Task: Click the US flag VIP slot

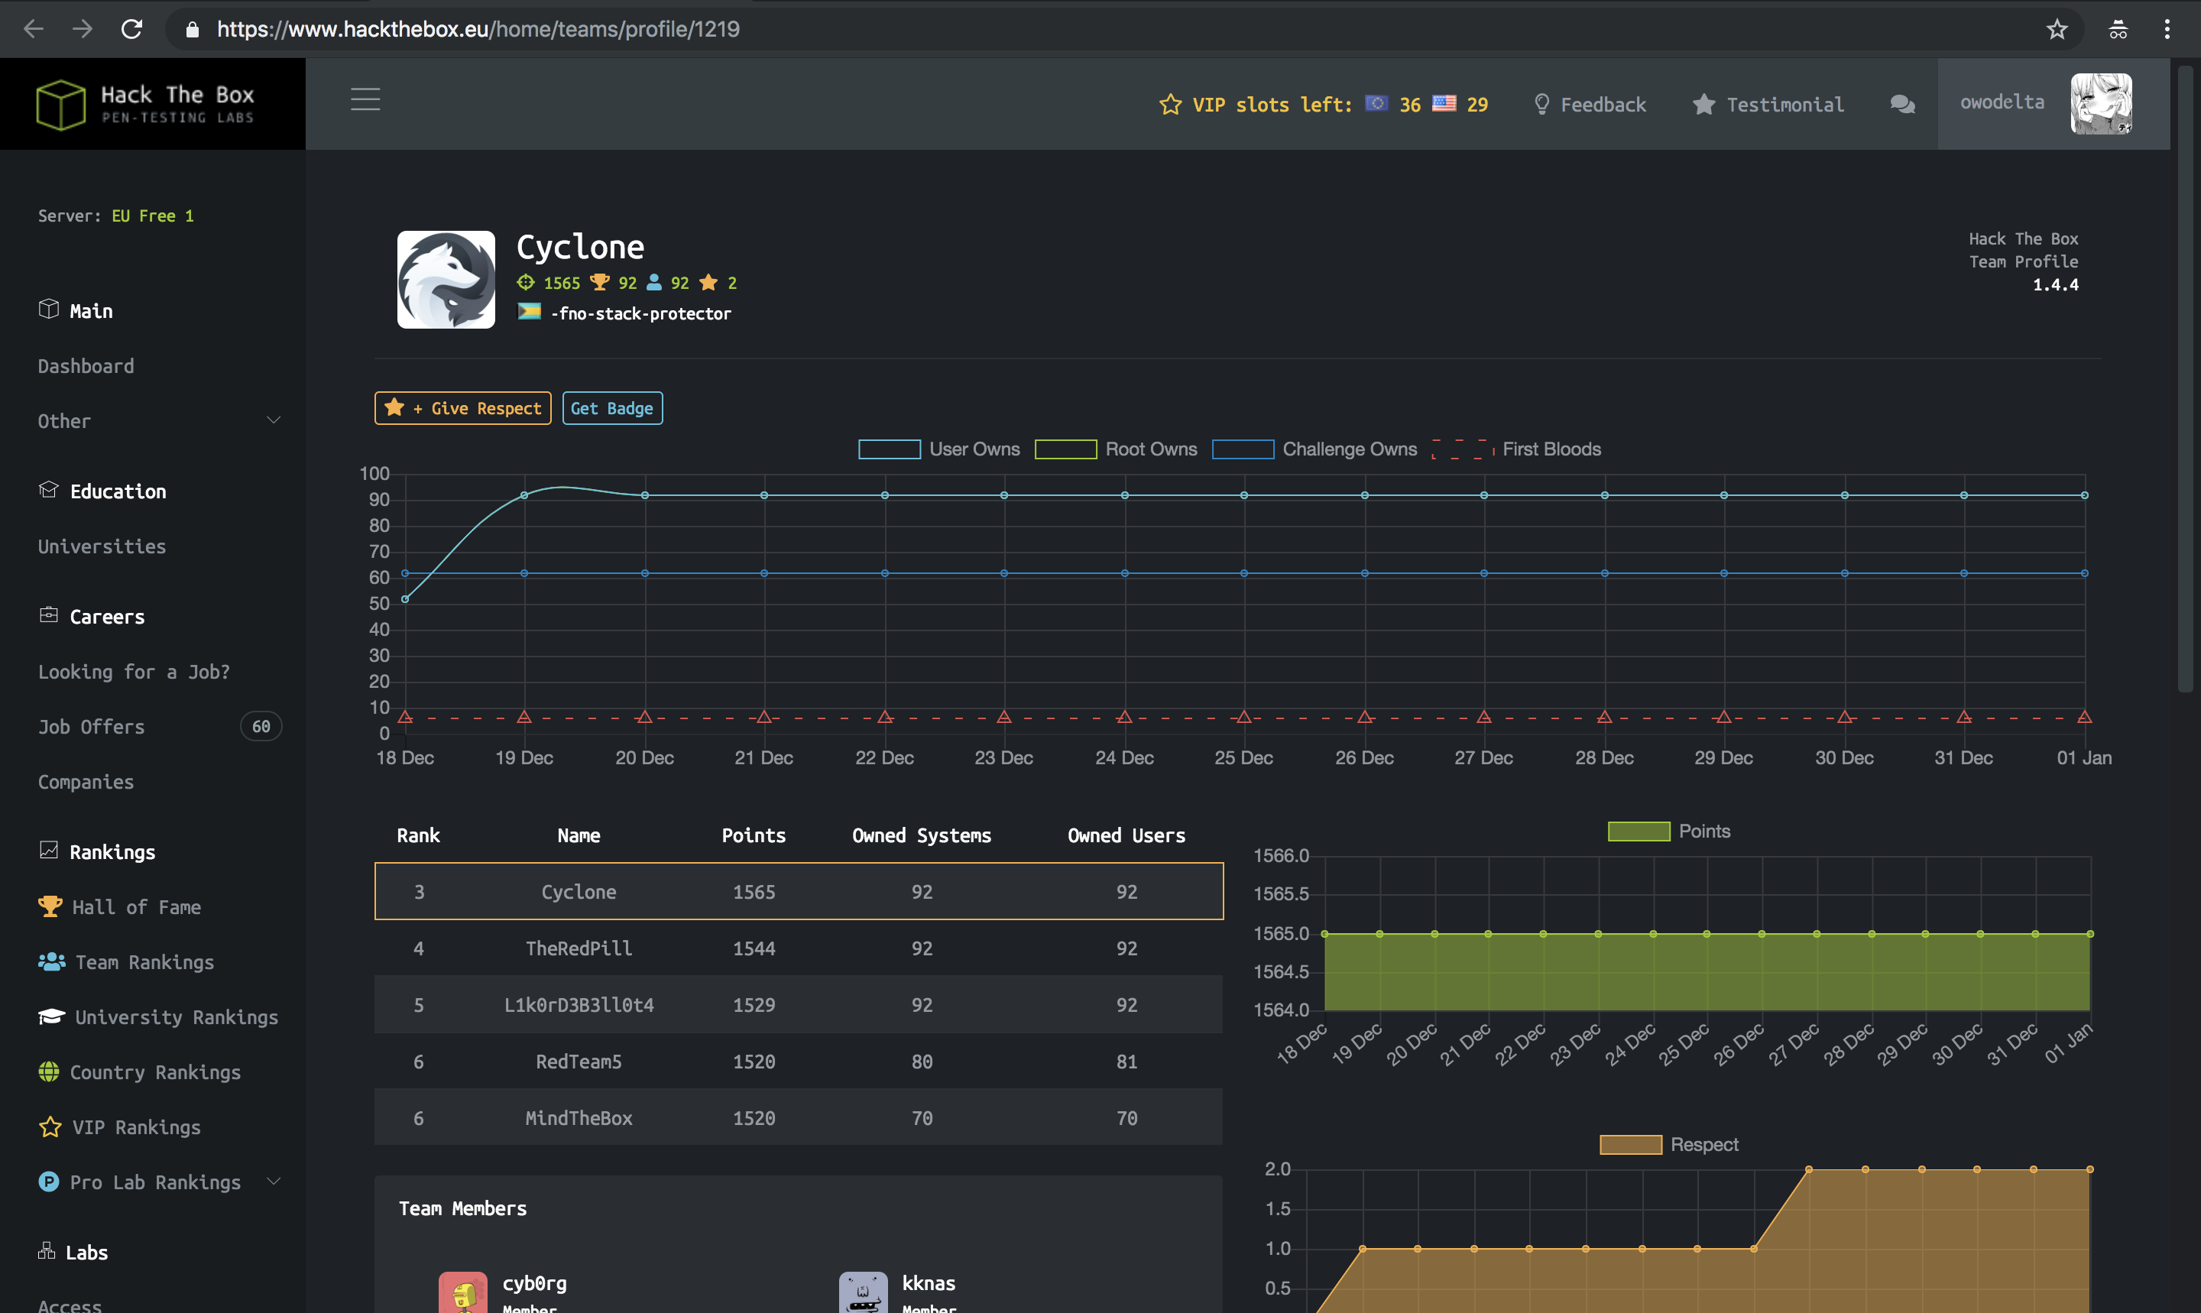Action: coord(1444,103)
